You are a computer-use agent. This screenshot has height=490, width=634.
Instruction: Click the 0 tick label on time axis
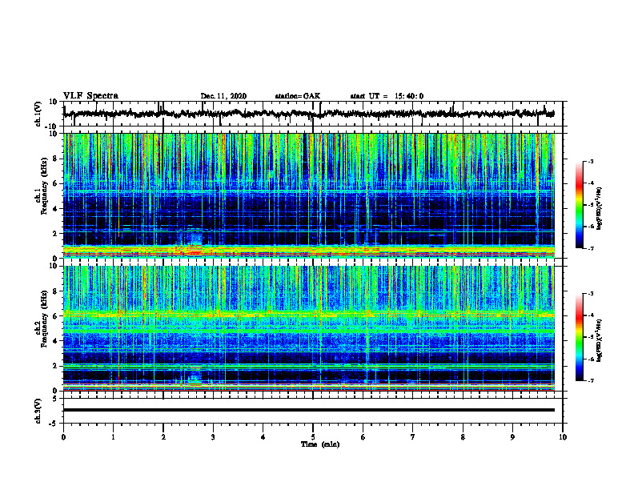63,437
